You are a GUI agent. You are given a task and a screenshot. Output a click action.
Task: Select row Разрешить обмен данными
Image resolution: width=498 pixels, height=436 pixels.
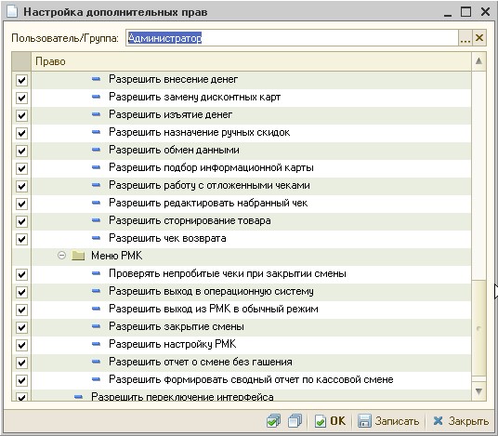pos(251,150)
